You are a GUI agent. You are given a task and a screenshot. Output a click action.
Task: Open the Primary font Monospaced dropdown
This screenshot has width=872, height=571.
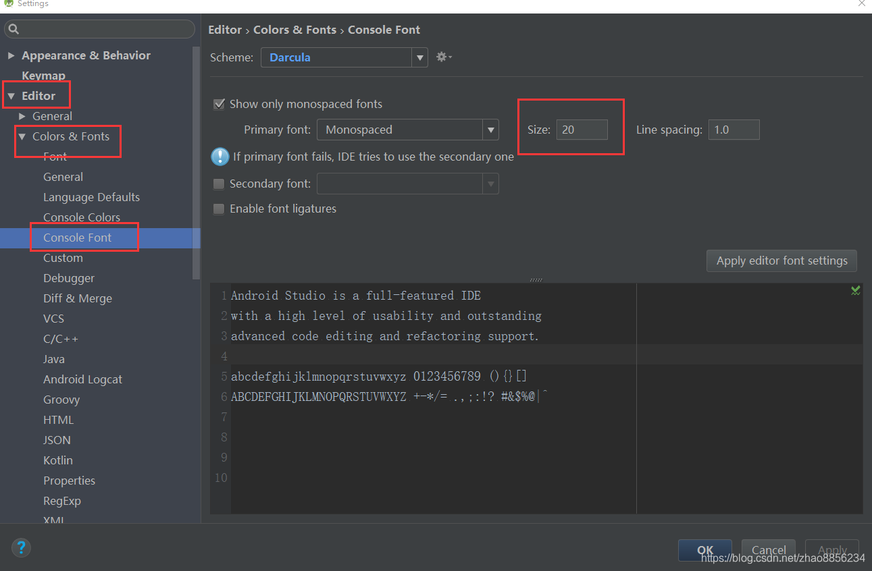(408, 130)
